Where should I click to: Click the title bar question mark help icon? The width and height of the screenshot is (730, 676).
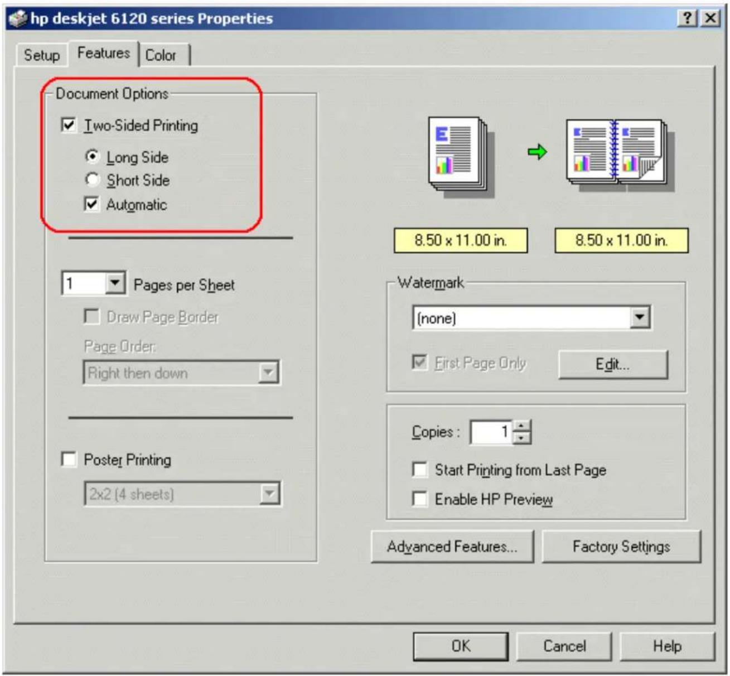coord(688,18)
